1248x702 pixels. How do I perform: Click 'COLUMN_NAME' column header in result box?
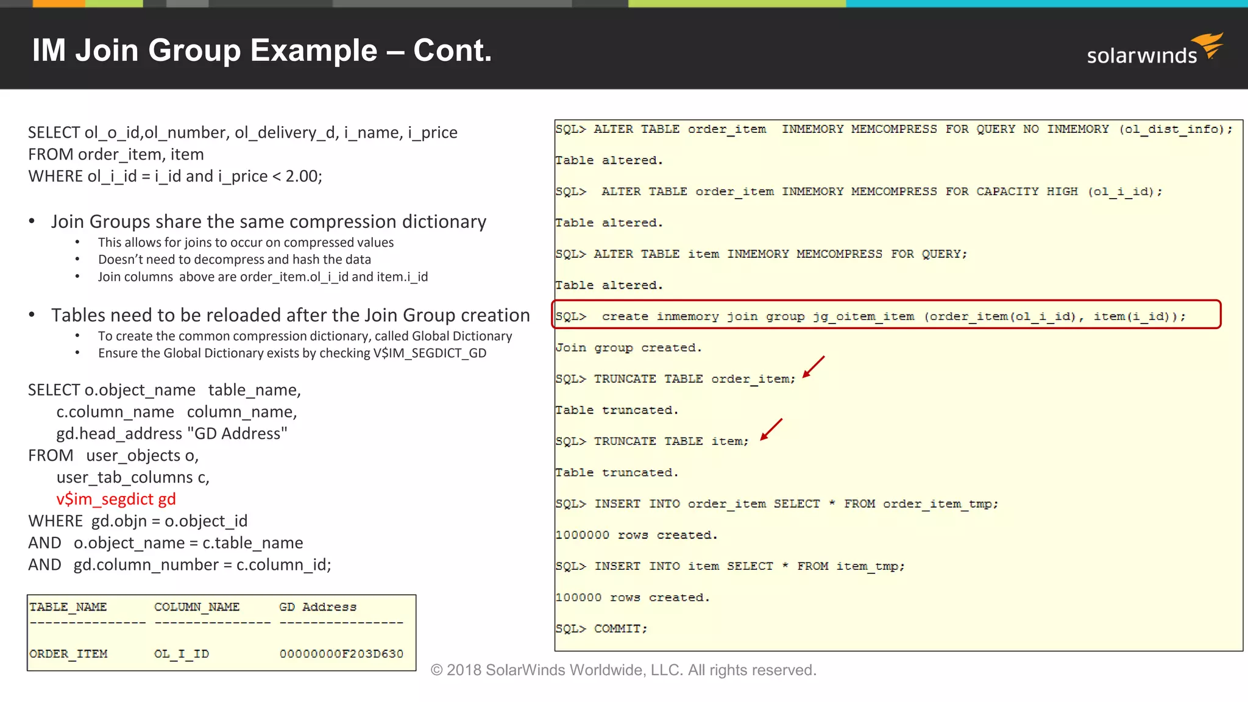coord(197,607)
